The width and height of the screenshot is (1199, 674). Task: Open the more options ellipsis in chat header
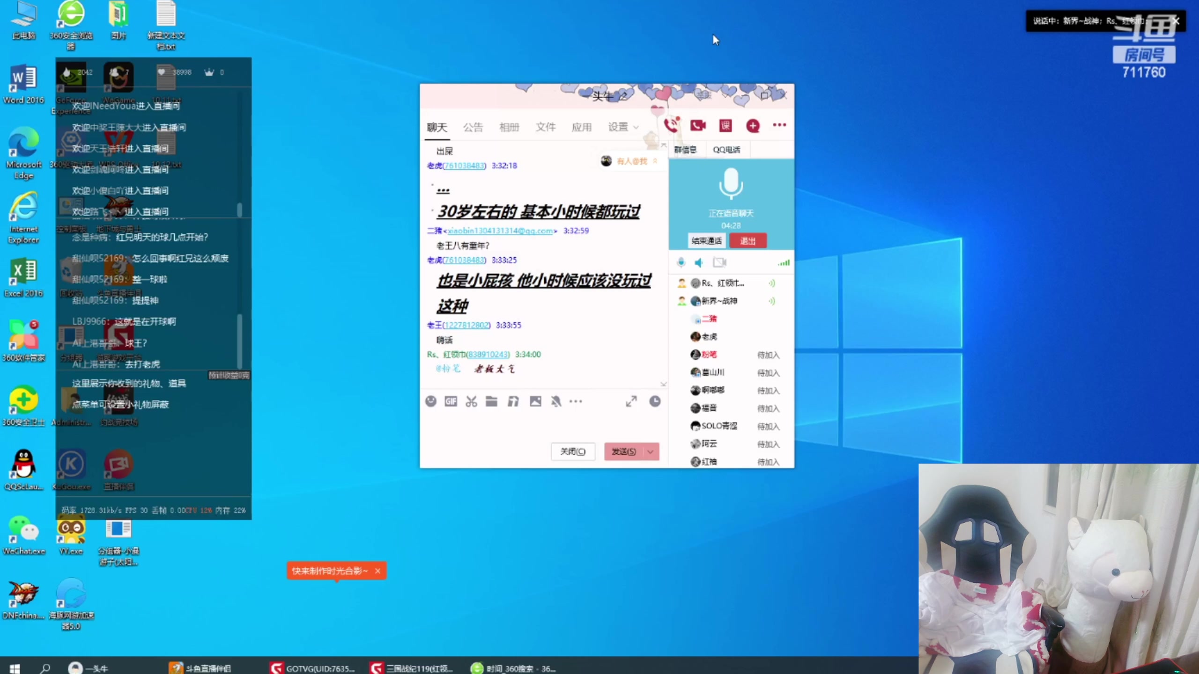(779, 125)
